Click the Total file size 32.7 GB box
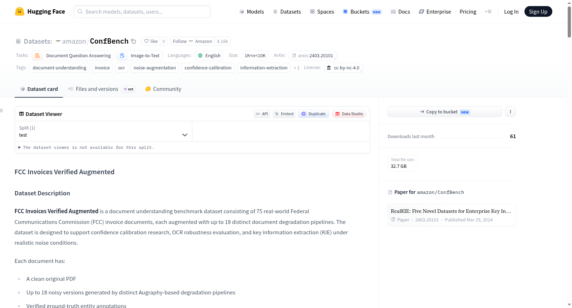This screenshot has width=572, height=308. click(x=403, y=163)
